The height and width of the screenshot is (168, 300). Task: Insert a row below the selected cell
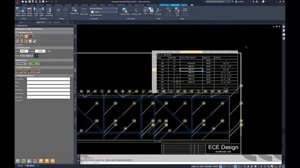click(x=23, y=12)
